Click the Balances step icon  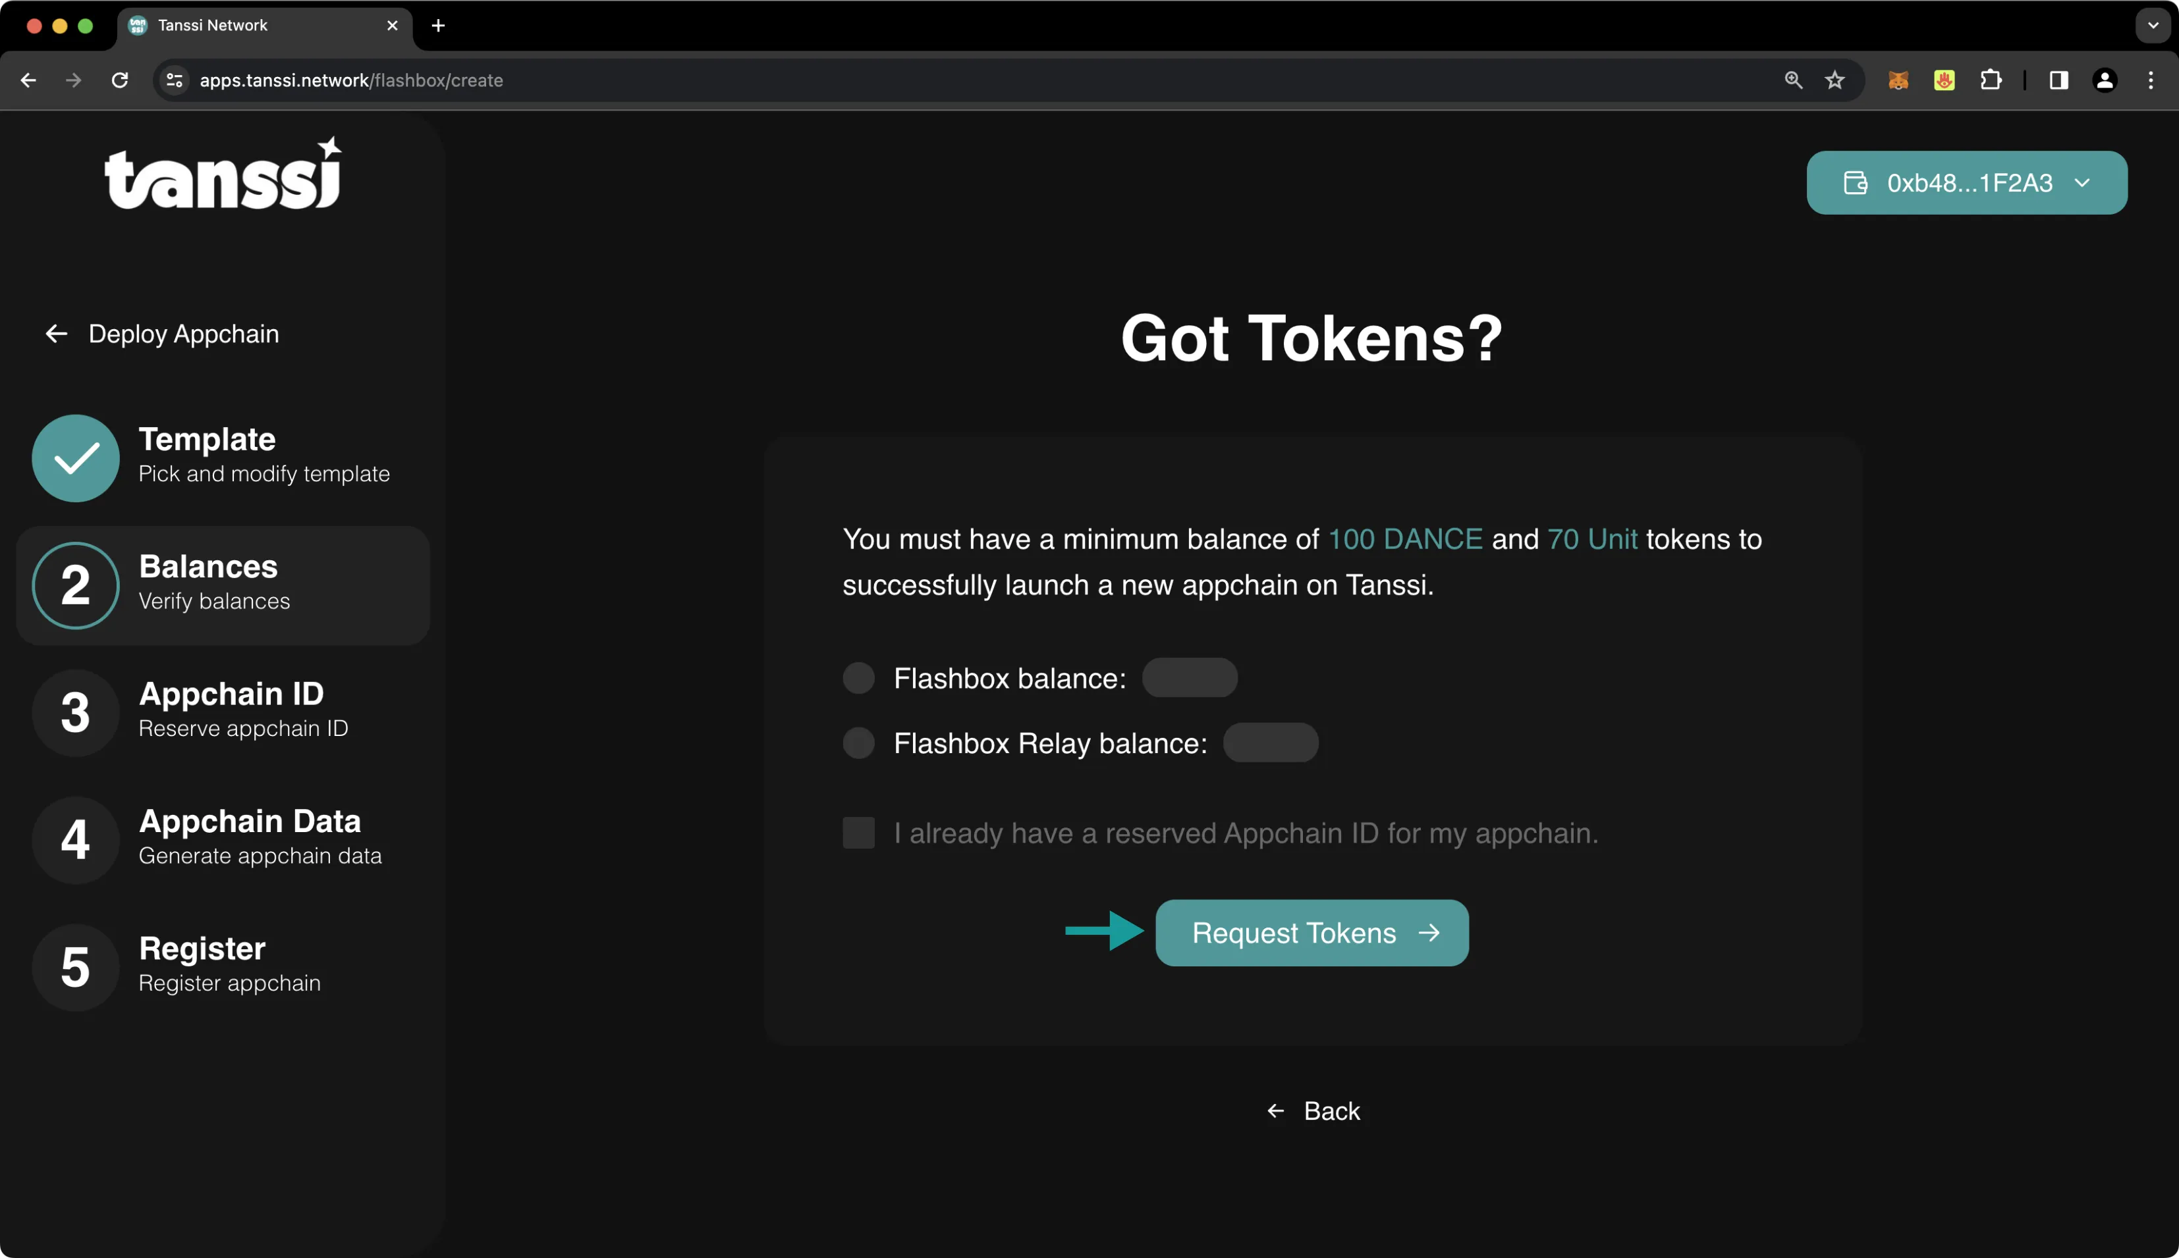pyautogui.click(x=73, y=584)
